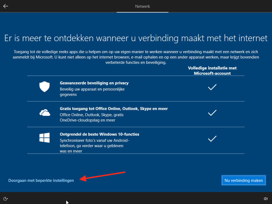Click 'Doorgaan met beperkte instellingen' link
Viewport: 272px width, 204px height.
click(41, 181)
